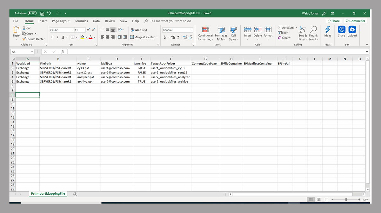This screenshot has width=381, height=213.
Task: Expand the font name Calibri dropdown
Action: click(x=72, y=30)
